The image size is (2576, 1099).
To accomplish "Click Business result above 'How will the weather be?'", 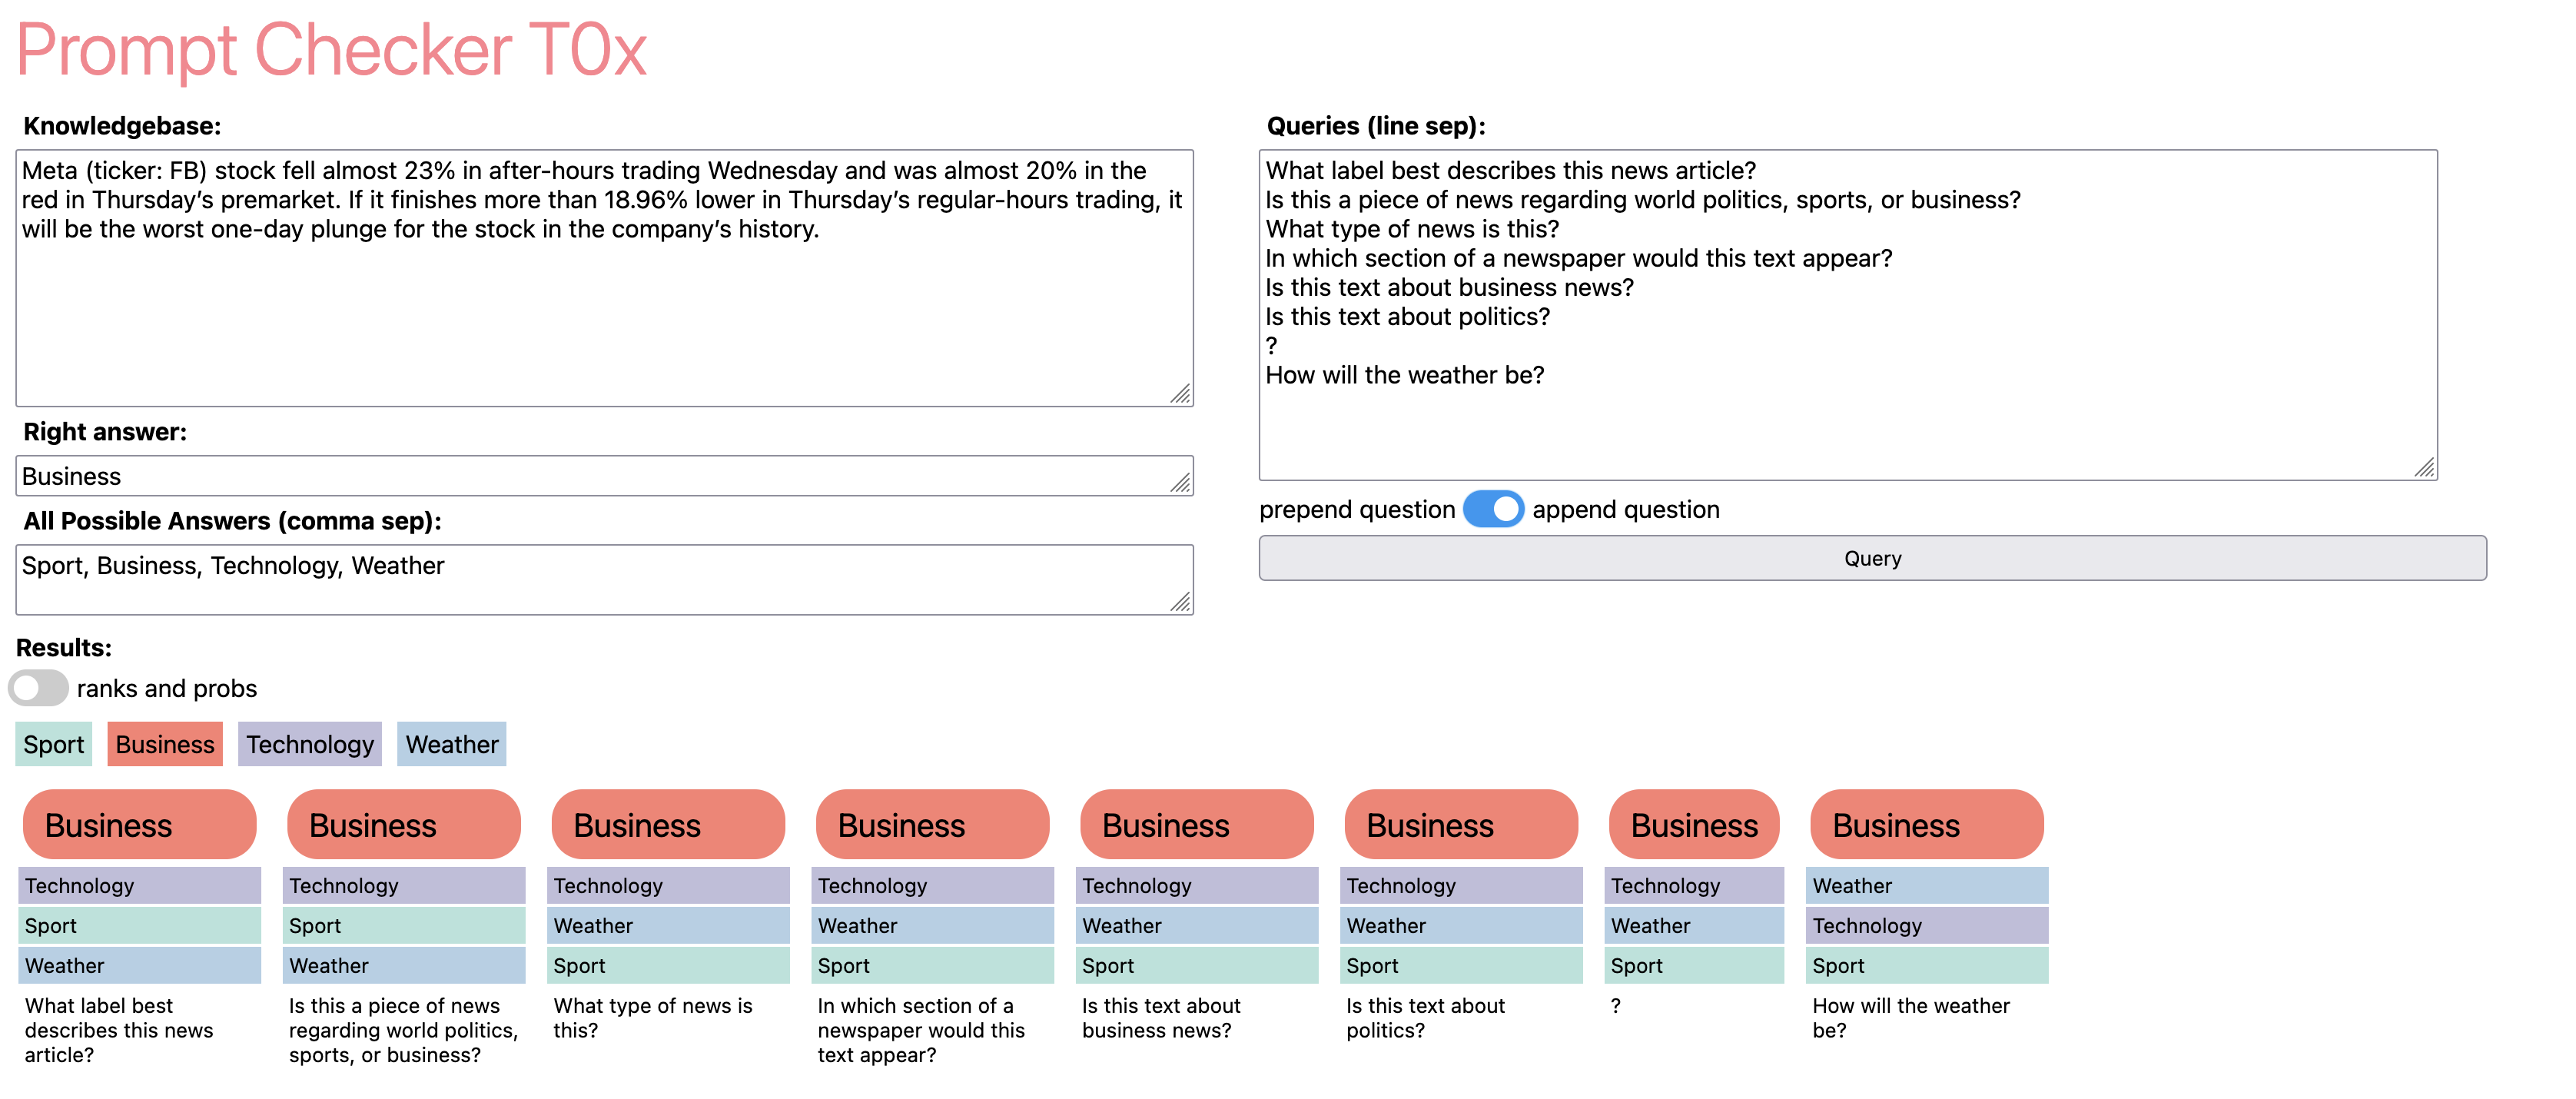I will click(1926, 824).
